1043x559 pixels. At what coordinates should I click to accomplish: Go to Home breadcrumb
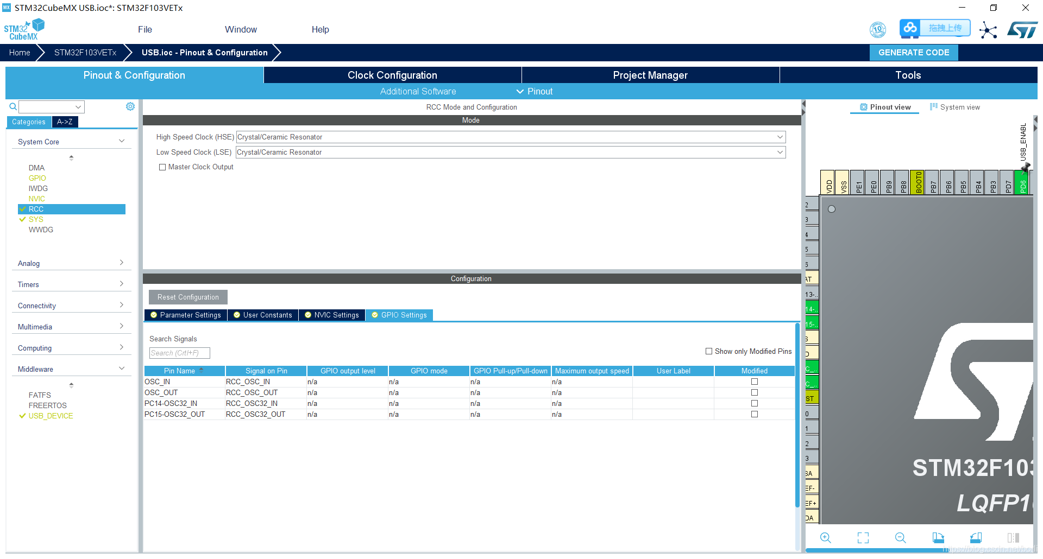click(20, 53)
